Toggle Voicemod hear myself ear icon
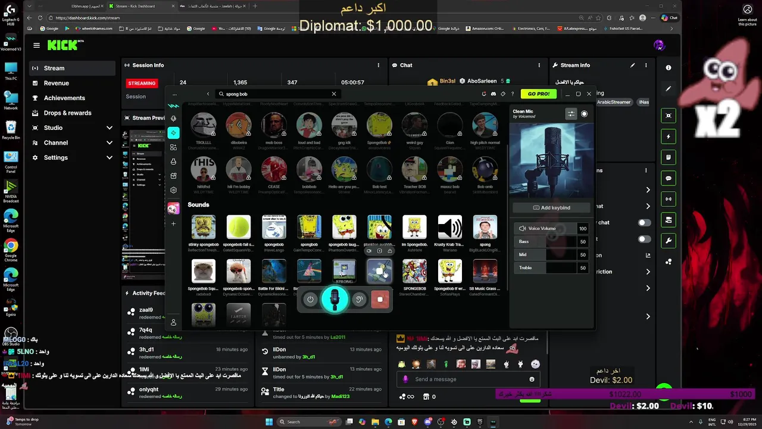Screen dimensions: 762x429 [x=359, y=299]
